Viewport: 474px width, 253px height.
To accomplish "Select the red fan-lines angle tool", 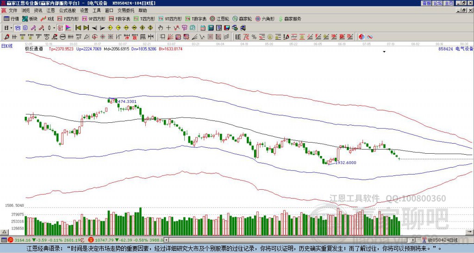I will point(170,37).
